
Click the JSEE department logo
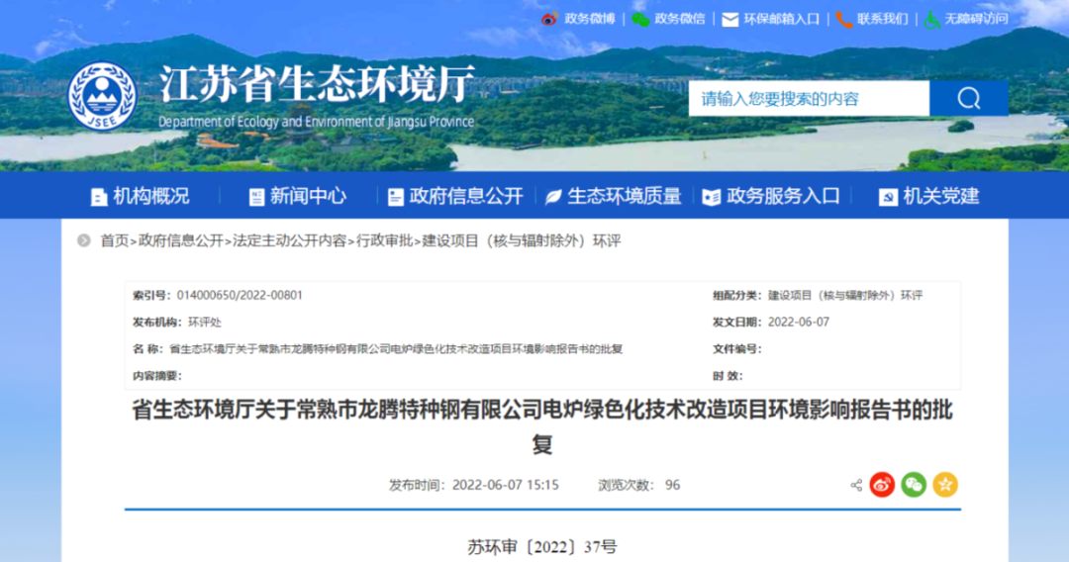tap(102, 96)
